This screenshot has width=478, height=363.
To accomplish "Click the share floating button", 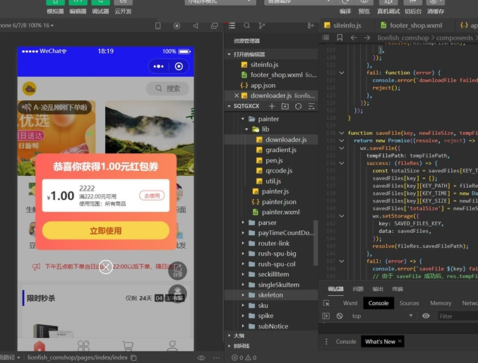I will [178, 271].
